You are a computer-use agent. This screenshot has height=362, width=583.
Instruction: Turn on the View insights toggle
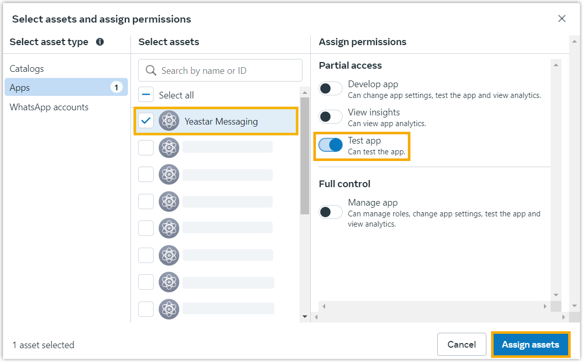coord(330,117)
